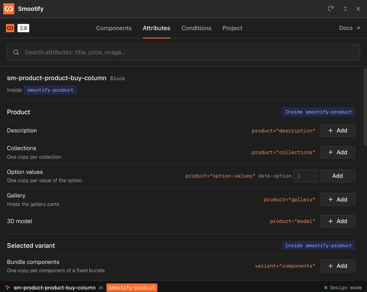Switch to the Components tab

pyautogui.click(x=114, y=28)
